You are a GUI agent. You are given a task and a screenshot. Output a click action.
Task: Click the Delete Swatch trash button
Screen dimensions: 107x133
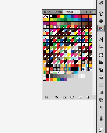coord(88,97)
